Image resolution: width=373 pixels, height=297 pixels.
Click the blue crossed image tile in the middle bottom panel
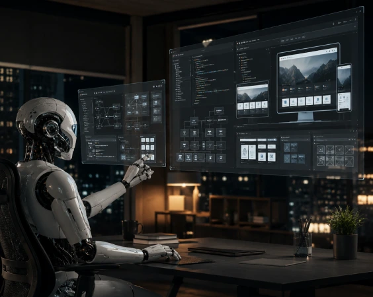[287, 158]
